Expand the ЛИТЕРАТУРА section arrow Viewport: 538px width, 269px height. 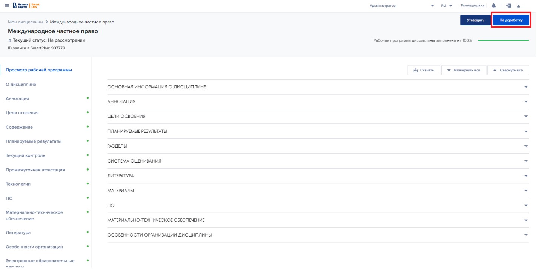coord(526,176)
